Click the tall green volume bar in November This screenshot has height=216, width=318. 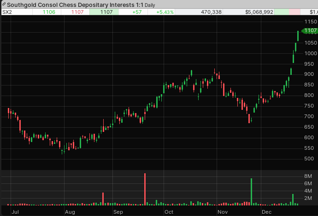point(252,192)
